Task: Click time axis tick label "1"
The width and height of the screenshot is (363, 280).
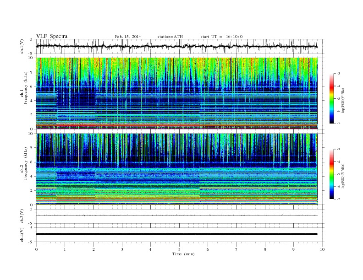Action: click(65, 249)
